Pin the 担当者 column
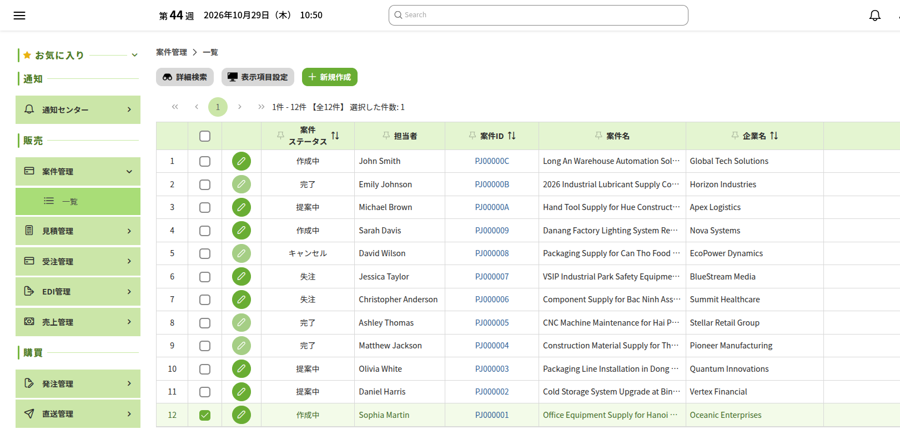The height and width of the screenshot is (429, 900). 386,136
